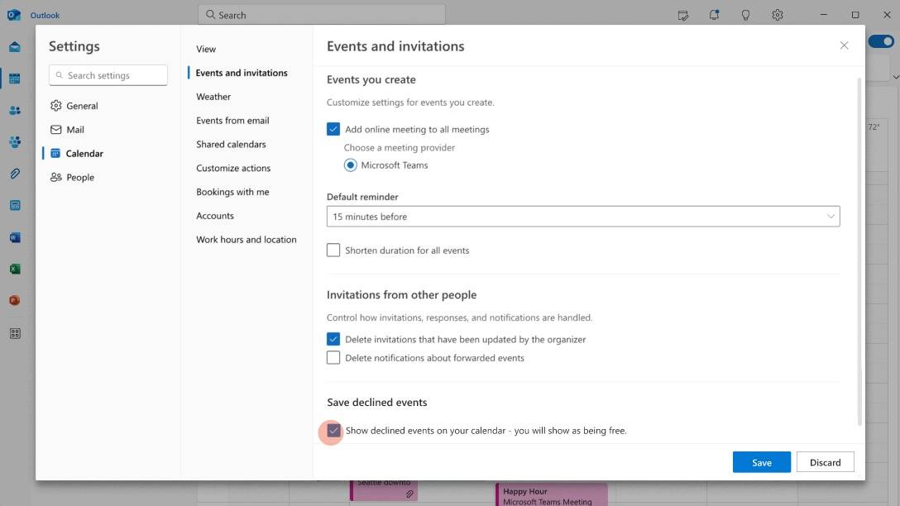Start PowerPoint from the sidebar

pyautogui.click(x=15, y=299)
